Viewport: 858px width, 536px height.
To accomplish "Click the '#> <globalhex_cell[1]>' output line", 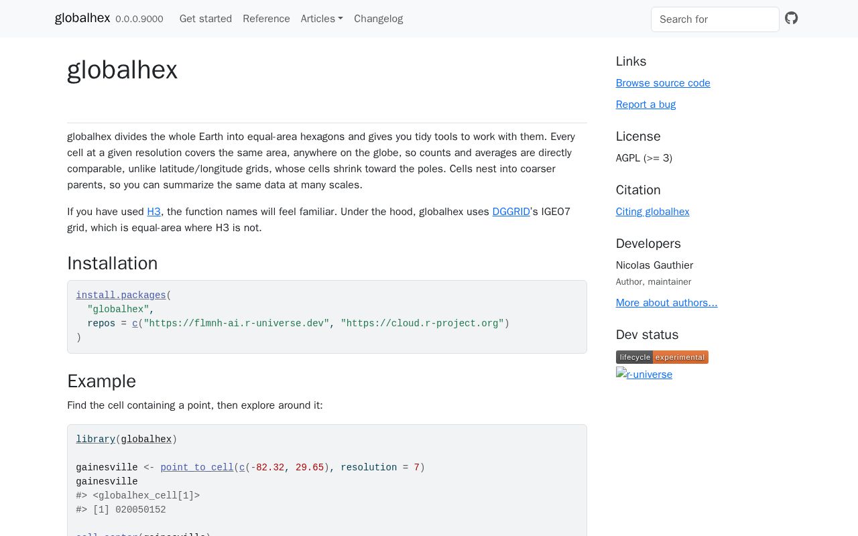I will (137, 496).
